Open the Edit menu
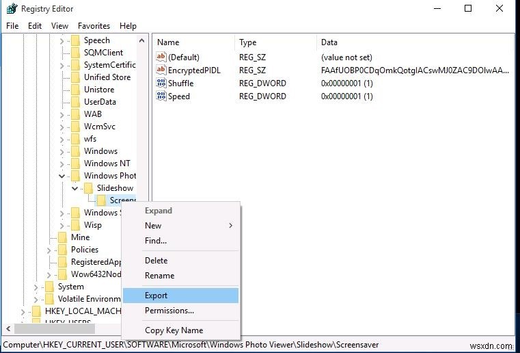Viewport: 520px width, 353px height. pos(35,26)
